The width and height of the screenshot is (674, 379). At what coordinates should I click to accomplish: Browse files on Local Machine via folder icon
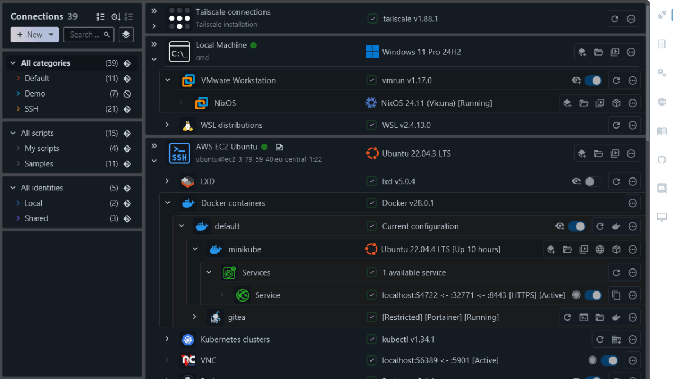tap(599, 52)
